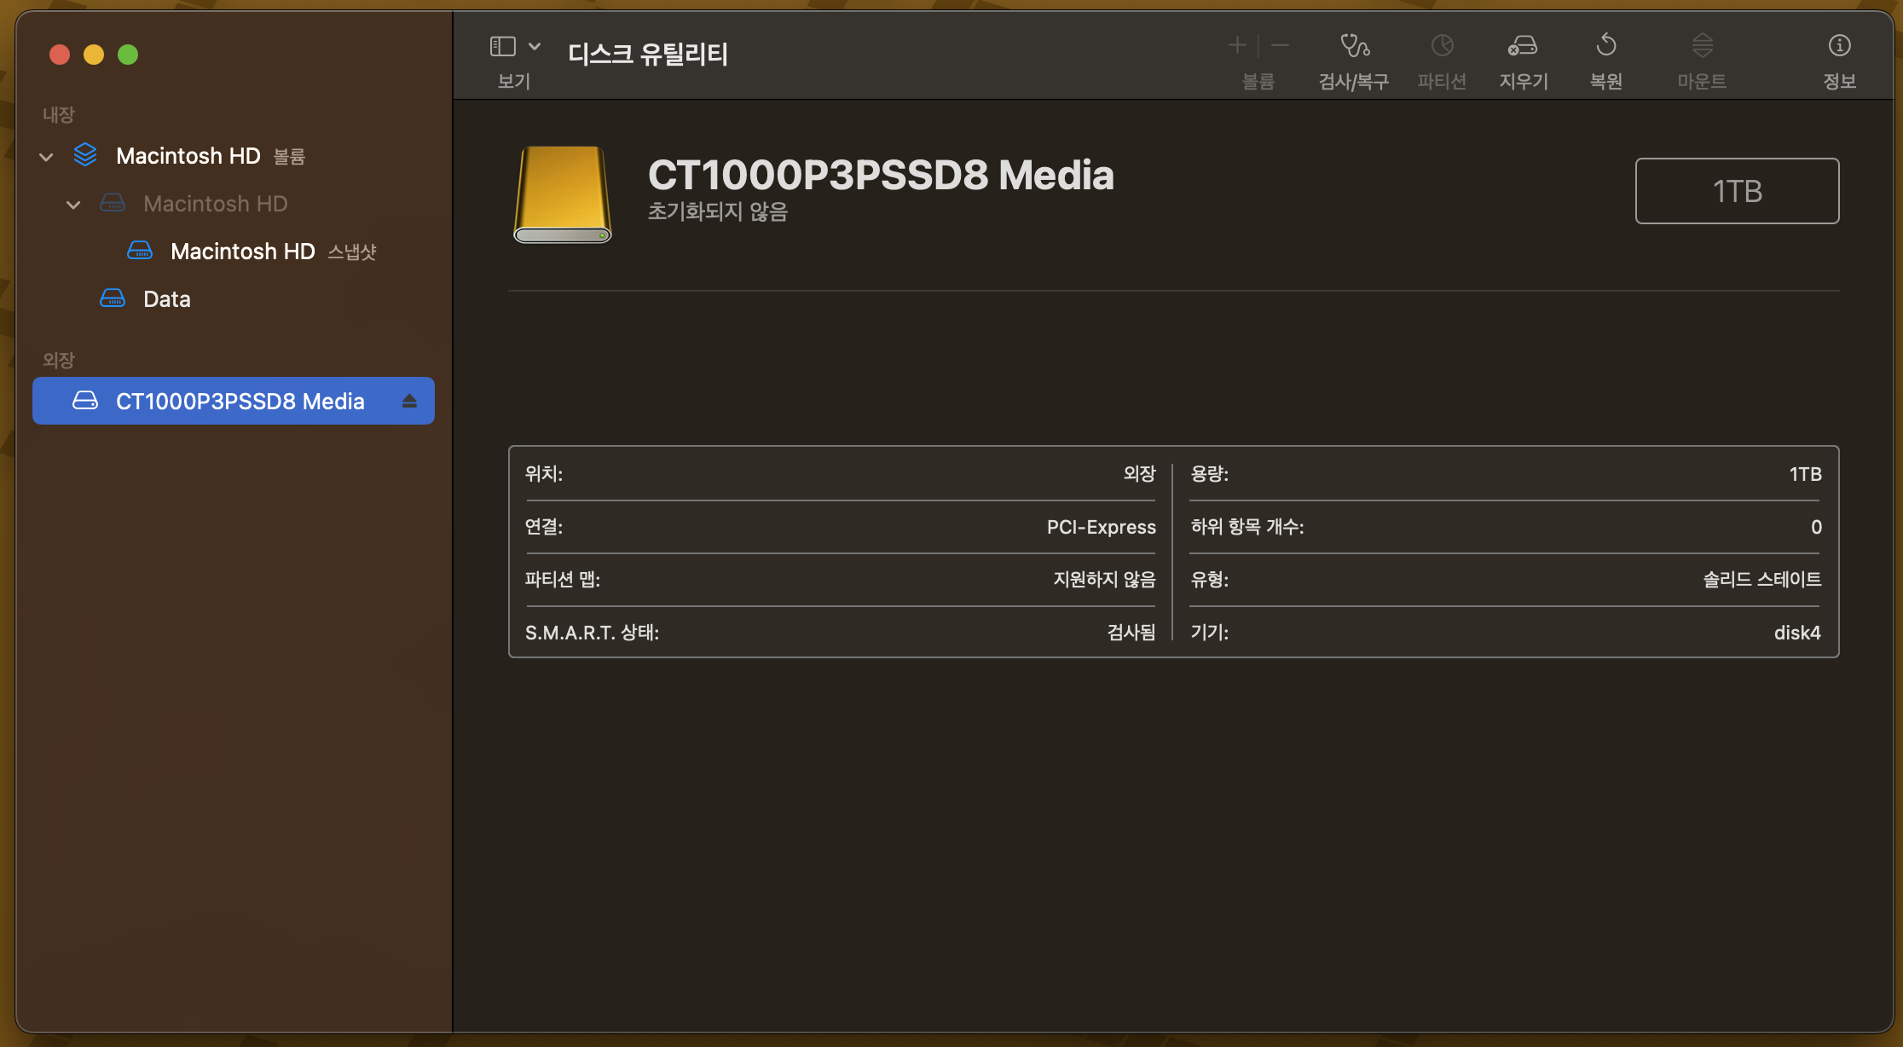Viewport: 1903px width, 1047px height.
Task: Select the Macintosh HD snapshot item
Action: [243, 252]
